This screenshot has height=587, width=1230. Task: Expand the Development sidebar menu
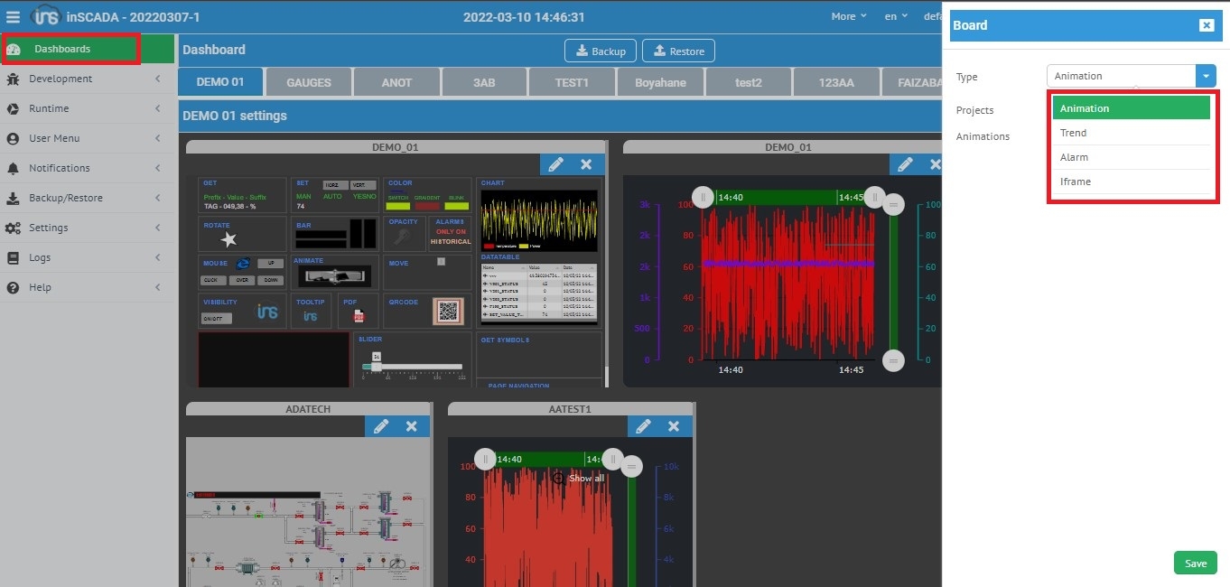(61, 79)
